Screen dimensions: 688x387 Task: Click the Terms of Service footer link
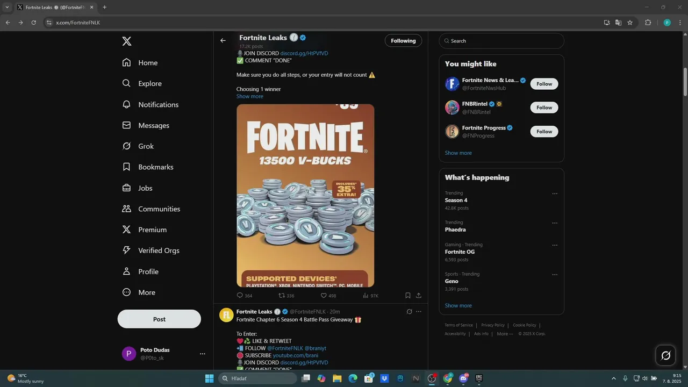pos(458,325)
